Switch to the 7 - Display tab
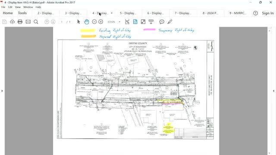The width and height of the screenshot is (276, 155). 183,13
